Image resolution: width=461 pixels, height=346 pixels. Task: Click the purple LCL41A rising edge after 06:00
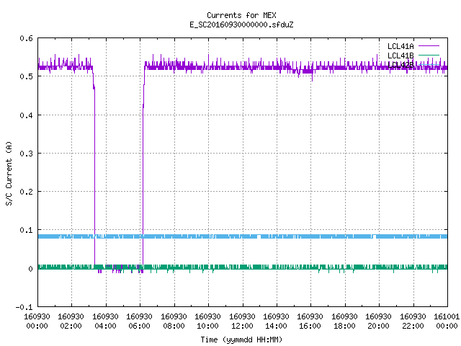point(143,177)
